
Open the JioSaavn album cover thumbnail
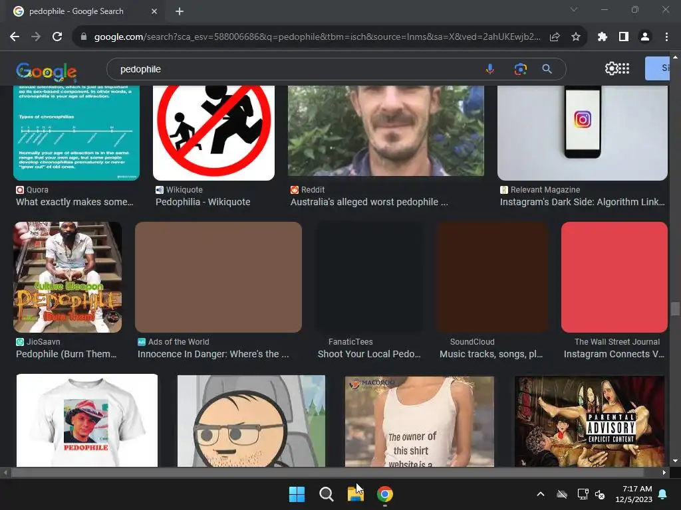[x=68, y=277]
